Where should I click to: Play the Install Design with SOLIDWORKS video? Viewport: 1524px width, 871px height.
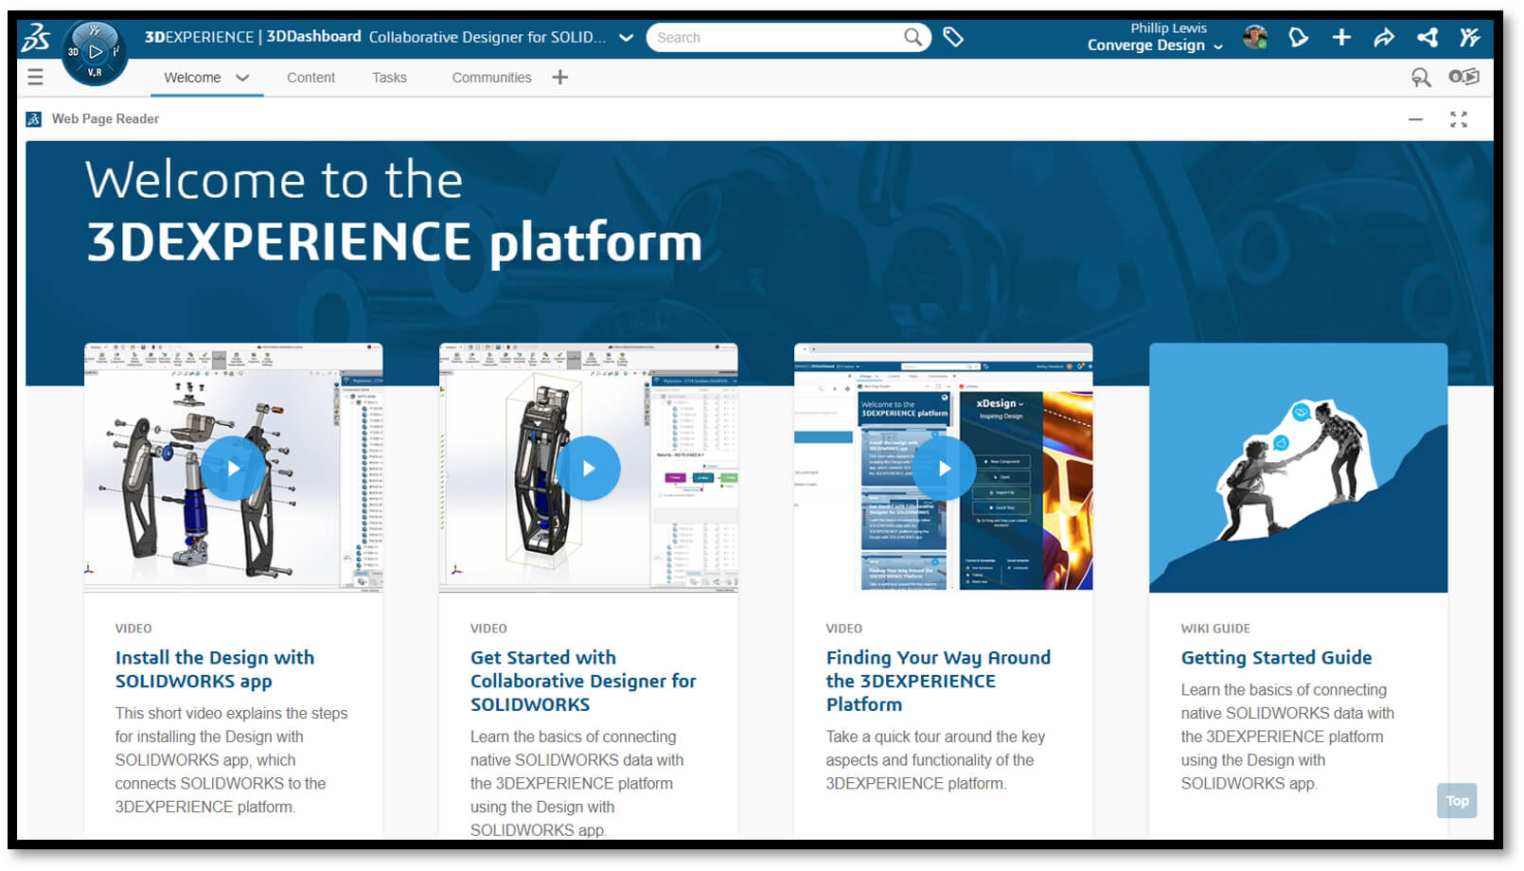coord(233,469)
